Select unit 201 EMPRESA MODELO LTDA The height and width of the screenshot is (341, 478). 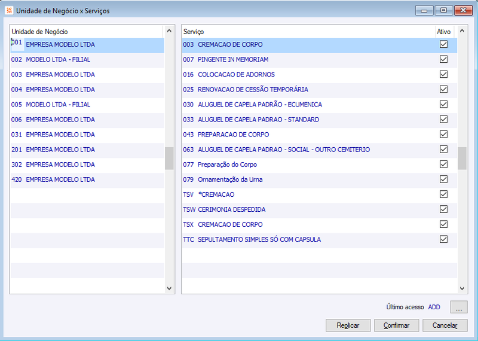(x=87, y=150)
